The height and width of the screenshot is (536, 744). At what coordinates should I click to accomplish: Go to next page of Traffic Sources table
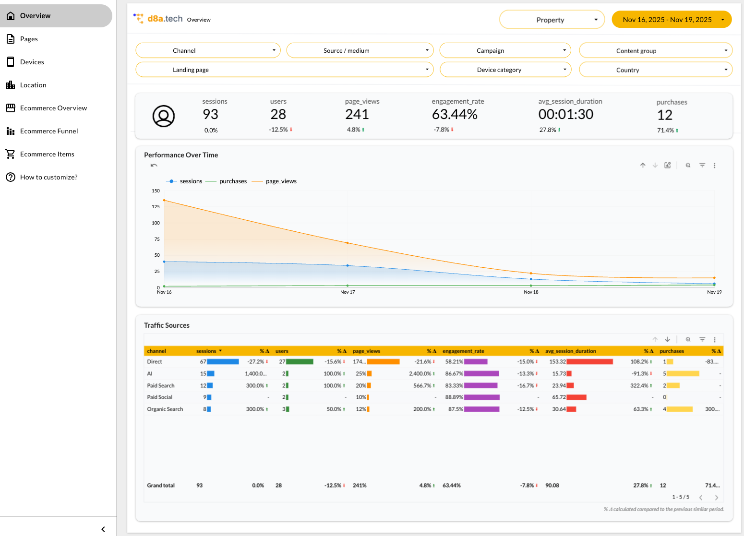click(x=716, y=498)
